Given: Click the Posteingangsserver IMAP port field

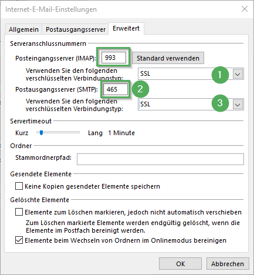Looking at the screenshot, I should tap(114, 58).
